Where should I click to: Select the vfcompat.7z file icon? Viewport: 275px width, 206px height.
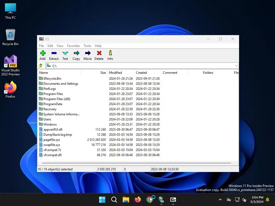[41, 150]
